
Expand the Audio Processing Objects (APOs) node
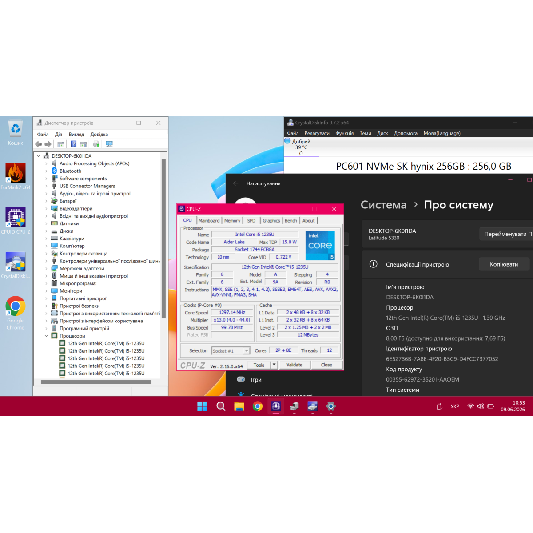pyautogui.click(x=46, y=164)
